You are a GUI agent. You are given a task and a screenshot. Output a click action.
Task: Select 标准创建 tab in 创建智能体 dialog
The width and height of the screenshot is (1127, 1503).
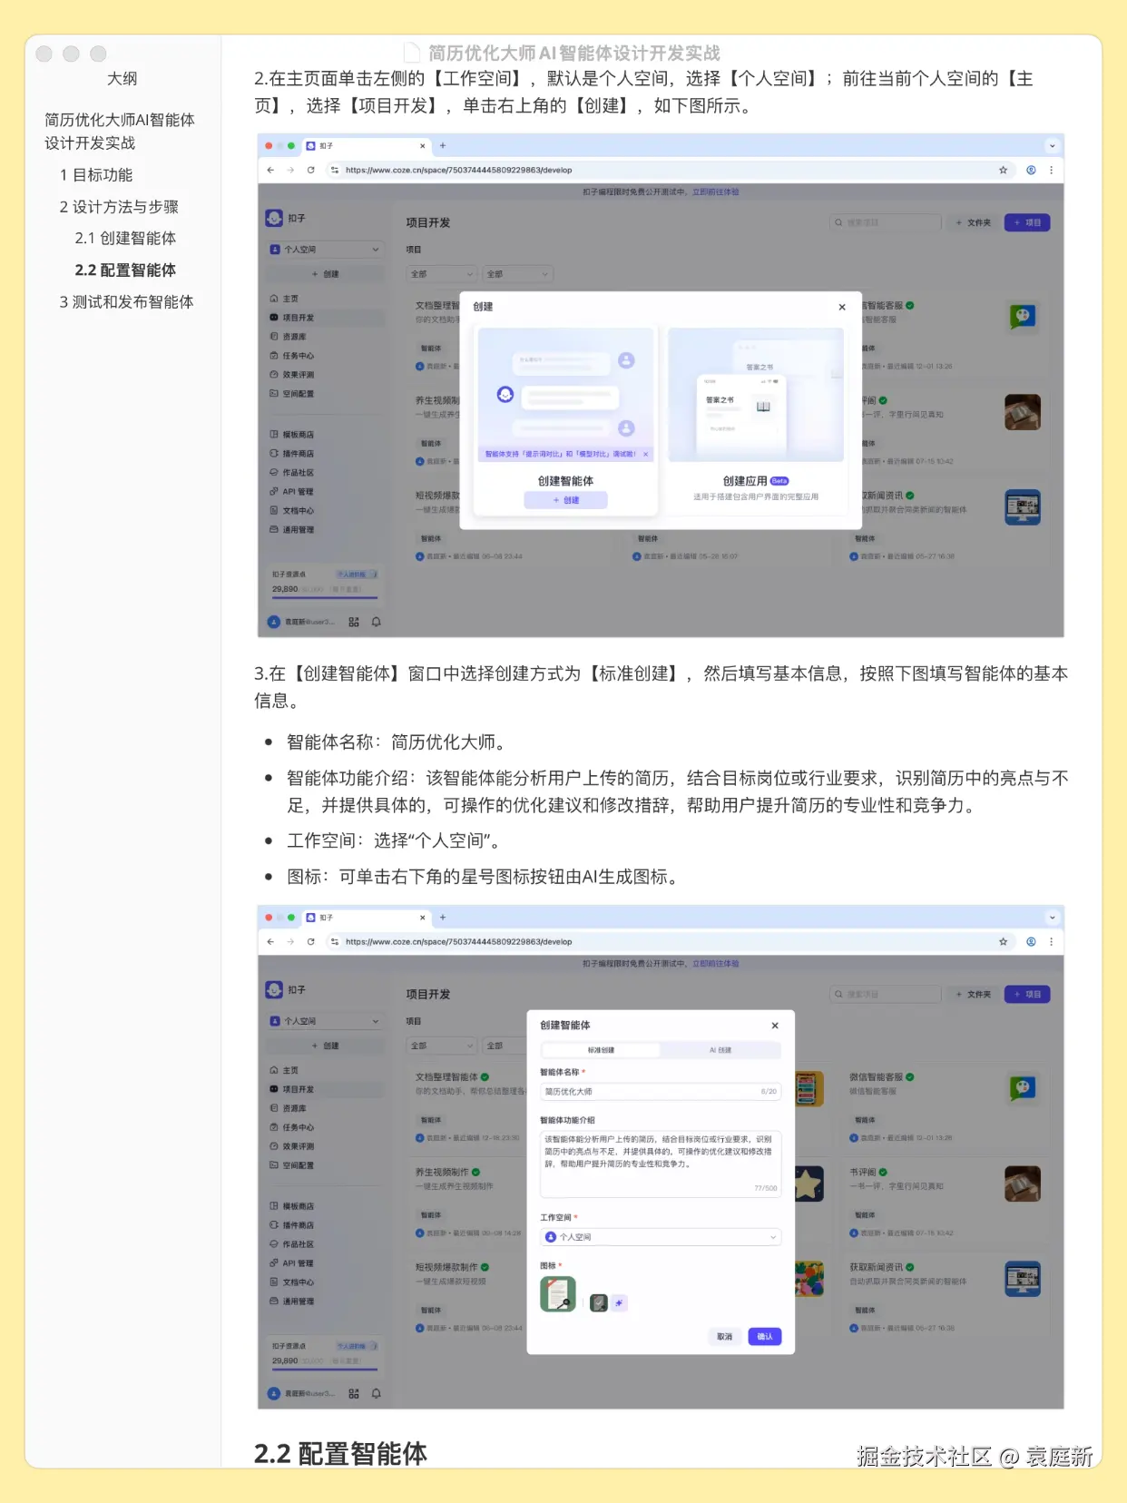pyautogui.click(x=601, y=1050)
